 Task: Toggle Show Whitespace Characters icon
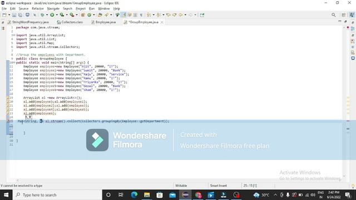pos(141,15)
